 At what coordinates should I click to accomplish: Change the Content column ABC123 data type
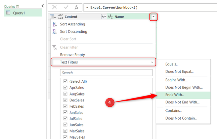point(61,16)
